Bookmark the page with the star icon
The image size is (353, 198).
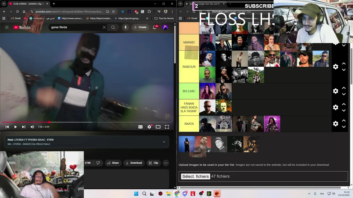pyautogui.click(x=113, y=12)
